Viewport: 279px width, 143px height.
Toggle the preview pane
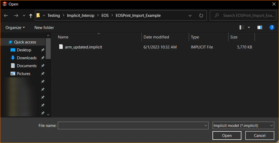point(260,27)
